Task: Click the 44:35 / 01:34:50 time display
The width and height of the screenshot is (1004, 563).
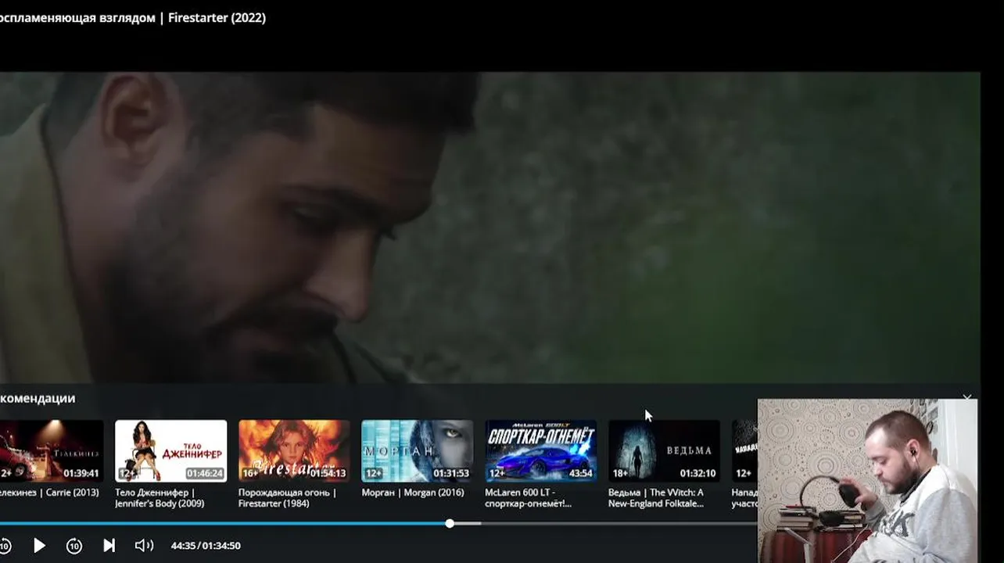Action: tap(206, 546)
